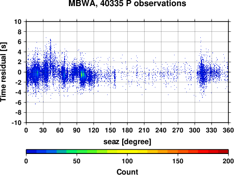
Task: Click the y-axis tick label 0
Action: coord(20,72)
